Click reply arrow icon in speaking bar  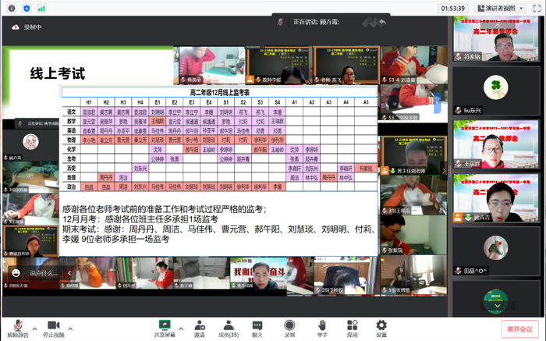[383, 23]
